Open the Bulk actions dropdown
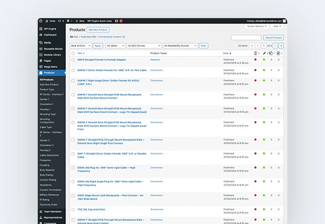Viewport: 325px width, 224px height. point(80,46)
